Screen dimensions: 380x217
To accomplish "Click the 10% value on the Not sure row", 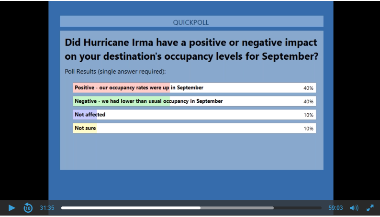I will tap(308, 129).
